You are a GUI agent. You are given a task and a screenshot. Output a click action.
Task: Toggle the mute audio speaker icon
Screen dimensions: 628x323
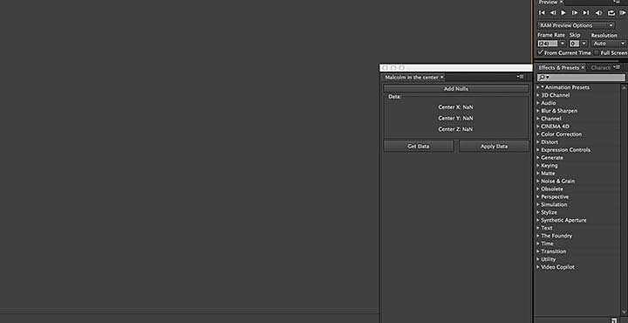click(x=598, y=13)
